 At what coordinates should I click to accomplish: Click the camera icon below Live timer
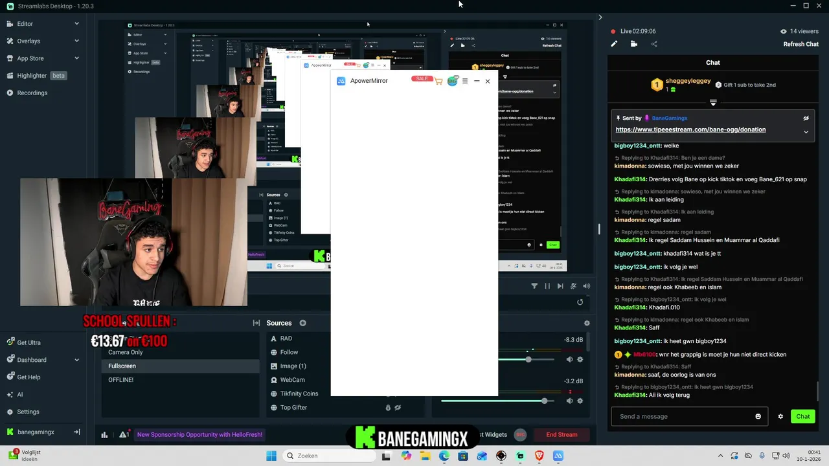634,44
